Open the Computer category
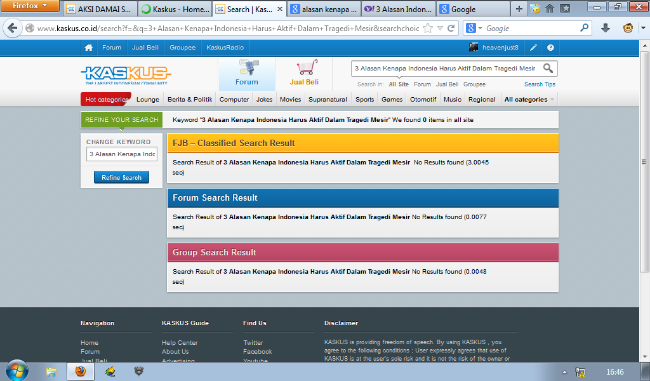 coord(234,100)
